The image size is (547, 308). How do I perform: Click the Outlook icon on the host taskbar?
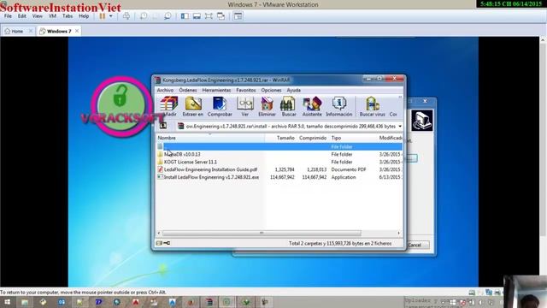pos(62,302)
